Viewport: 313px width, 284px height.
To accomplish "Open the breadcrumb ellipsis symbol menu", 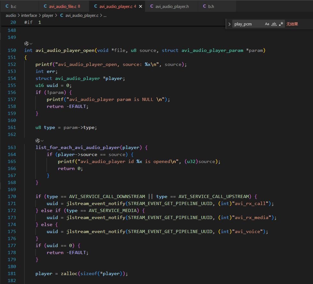I will point(105,16).
